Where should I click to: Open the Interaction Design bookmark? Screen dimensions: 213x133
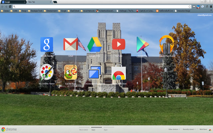(182, 11)
